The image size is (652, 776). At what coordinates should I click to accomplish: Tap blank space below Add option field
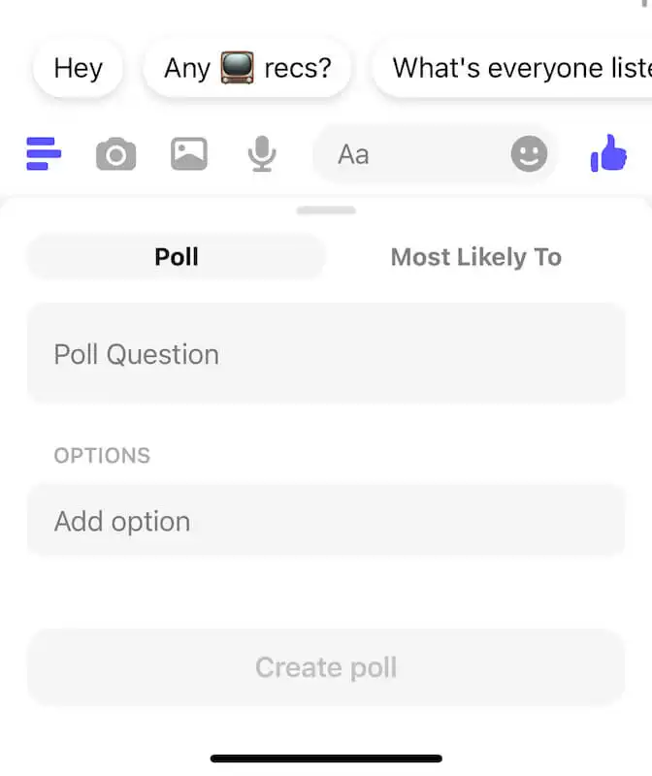(326, 592)
